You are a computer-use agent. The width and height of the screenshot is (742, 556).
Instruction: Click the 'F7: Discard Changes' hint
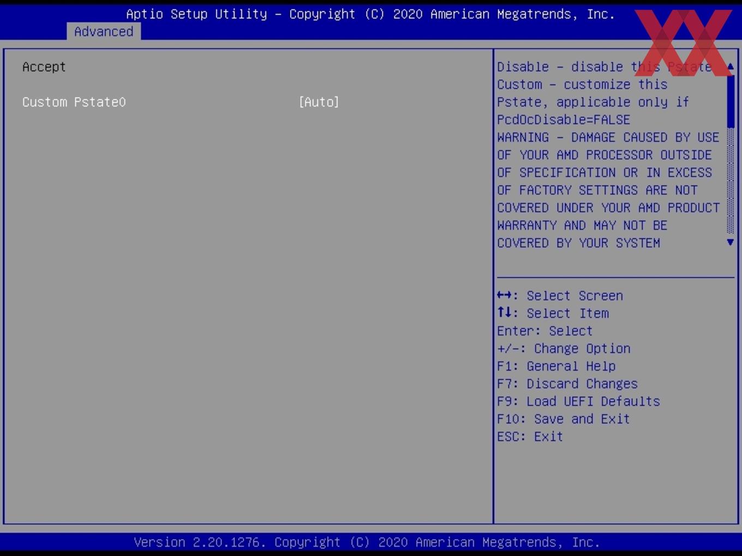(567, 384)
